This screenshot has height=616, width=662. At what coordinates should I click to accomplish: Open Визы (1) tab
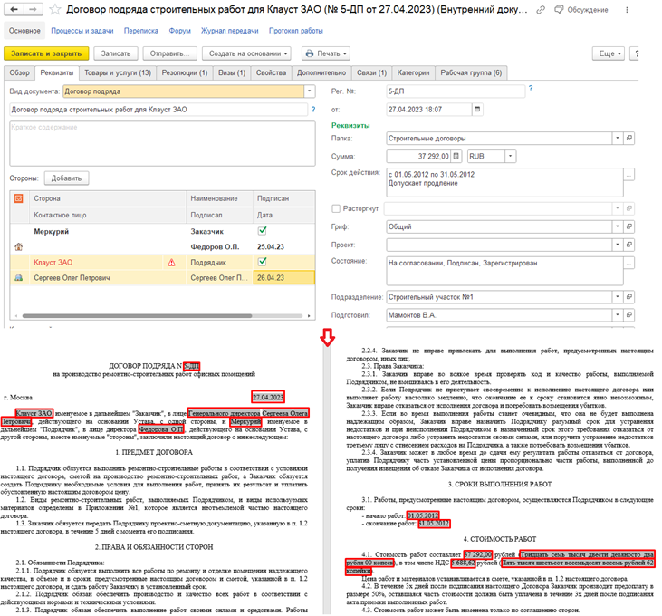(232, 72)
